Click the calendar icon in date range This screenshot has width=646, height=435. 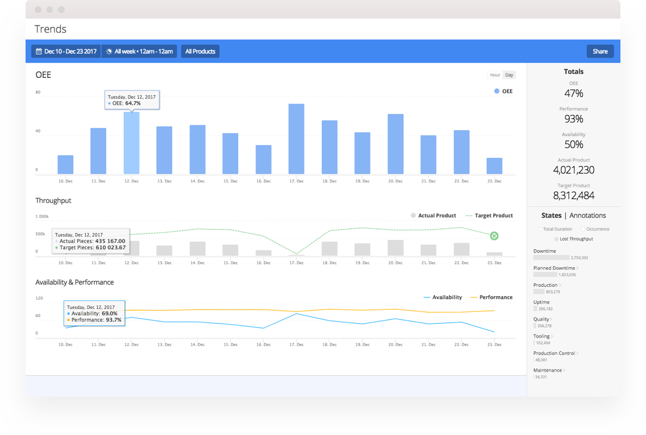(38, 52)
